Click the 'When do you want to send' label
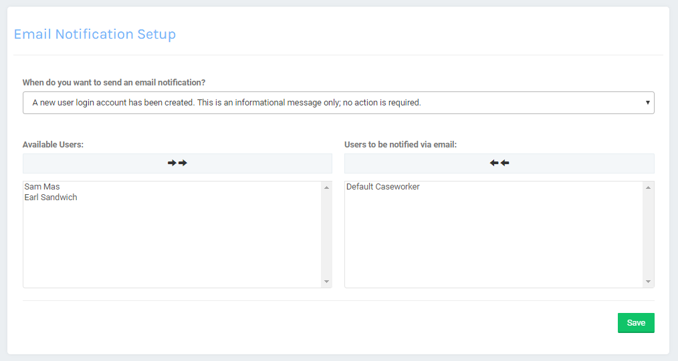 pos(114,83)
